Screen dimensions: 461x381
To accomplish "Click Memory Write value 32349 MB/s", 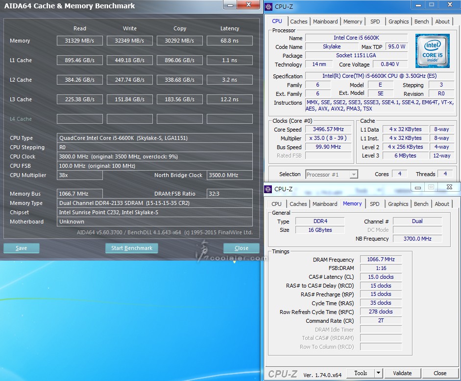I will 130,41.
